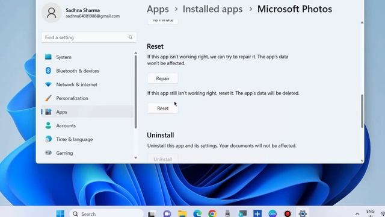Image resolution: width=385 pixels, height=217 pixels.
Task: Go back to Apps breadcrumb
Action: click(158, 9)
